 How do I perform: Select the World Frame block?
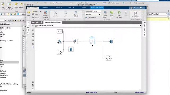pos(59,52)
